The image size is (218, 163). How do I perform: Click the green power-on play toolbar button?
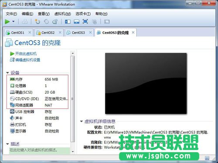(7, 22)
